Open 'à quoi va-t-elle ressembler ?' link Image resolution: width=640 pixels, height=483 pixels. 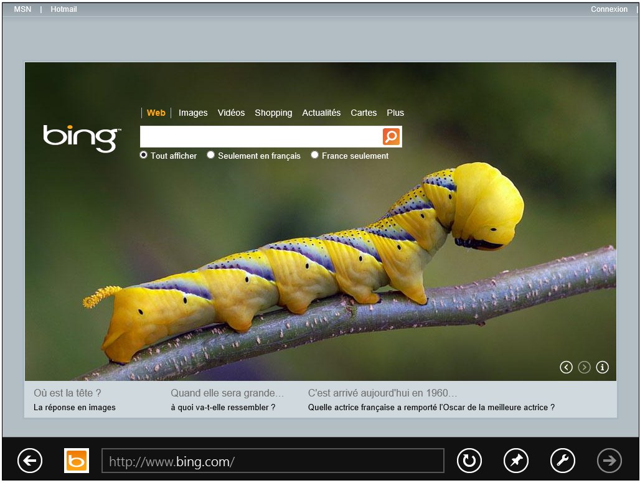click(x=223, y=407)
